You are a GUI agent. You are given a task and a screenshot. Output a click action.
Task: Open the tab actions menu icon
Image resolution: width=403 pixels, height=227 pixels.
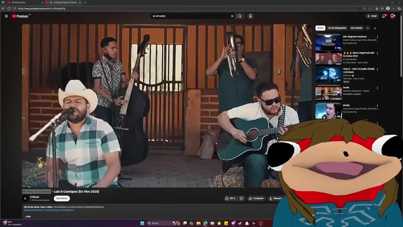point(3,3)
